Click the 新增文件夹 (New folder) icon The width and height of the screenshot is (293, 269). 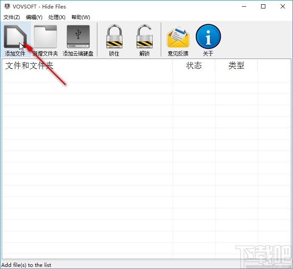[x=46, y=36]
